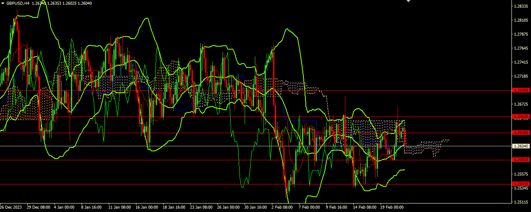531x212 pixels.
Task: Click the 26 Dec 2023 date label
Action: [x=10, y=207]
